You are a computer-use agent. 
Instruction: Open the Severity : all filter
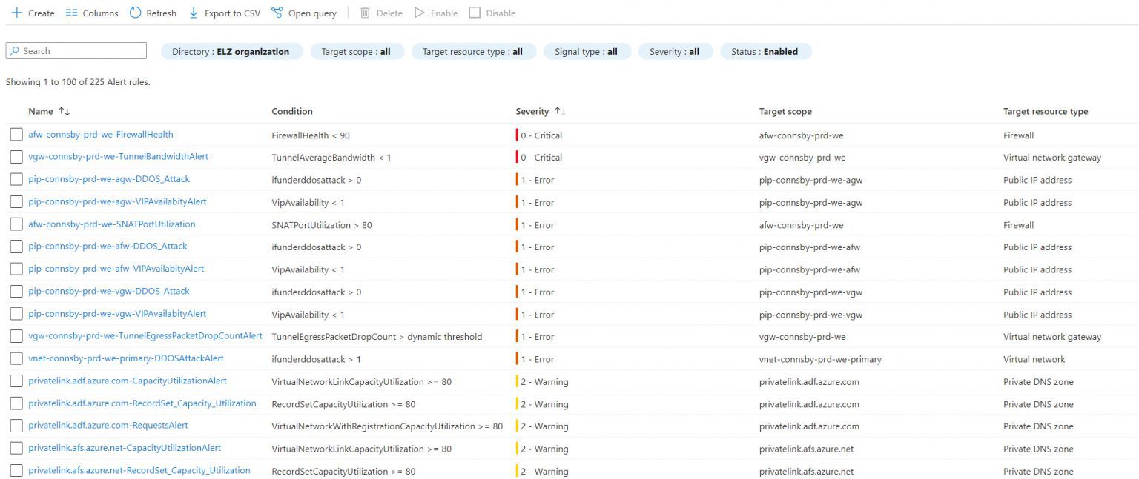pos(675,51)
